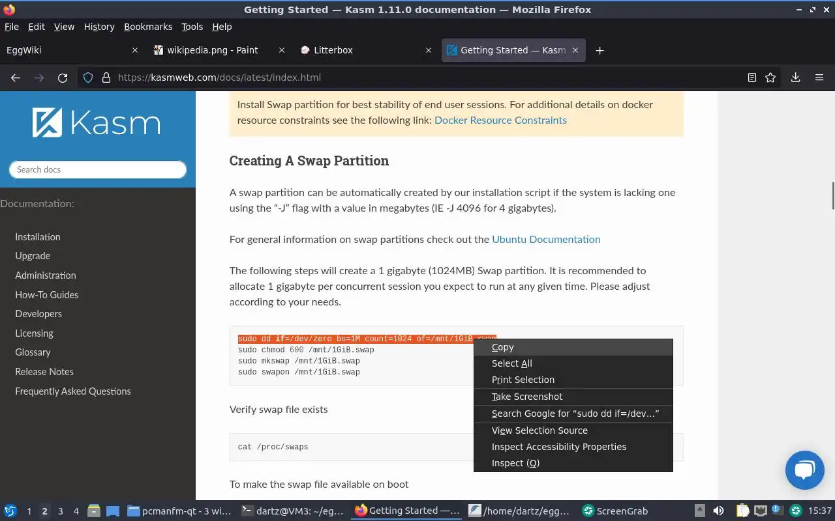Image resolution: width=835 pixels, height=521 pixels.
Task: Click the page vertical scrollbar thumb
Action: pyautogui.click(x=832, y=196)
